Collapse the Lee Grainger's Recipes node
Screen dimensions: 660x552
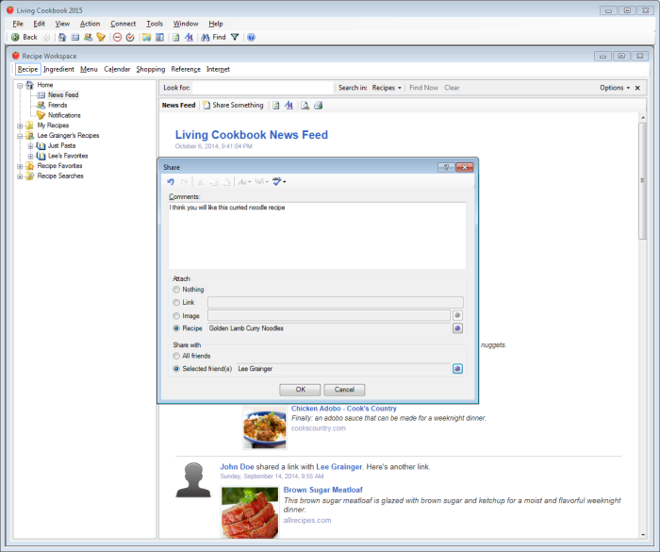(x=20, y=136)
